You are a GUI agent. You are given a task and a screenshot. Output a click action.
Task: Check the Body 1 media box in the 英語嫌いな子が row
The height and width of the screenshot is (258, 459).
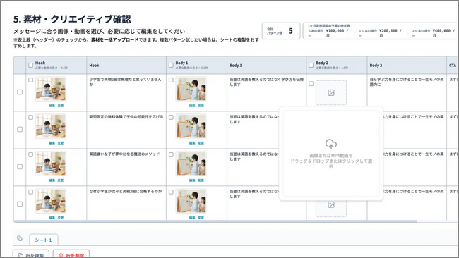pos(171,155)
